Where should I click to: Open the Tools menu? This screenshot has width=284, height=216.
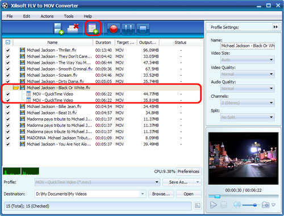69,16
